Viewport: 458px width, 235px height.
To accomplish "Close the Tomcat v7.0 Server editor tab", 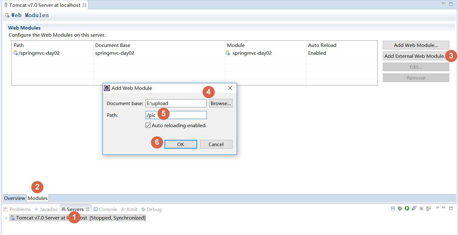I will click(x=84, y=5).
